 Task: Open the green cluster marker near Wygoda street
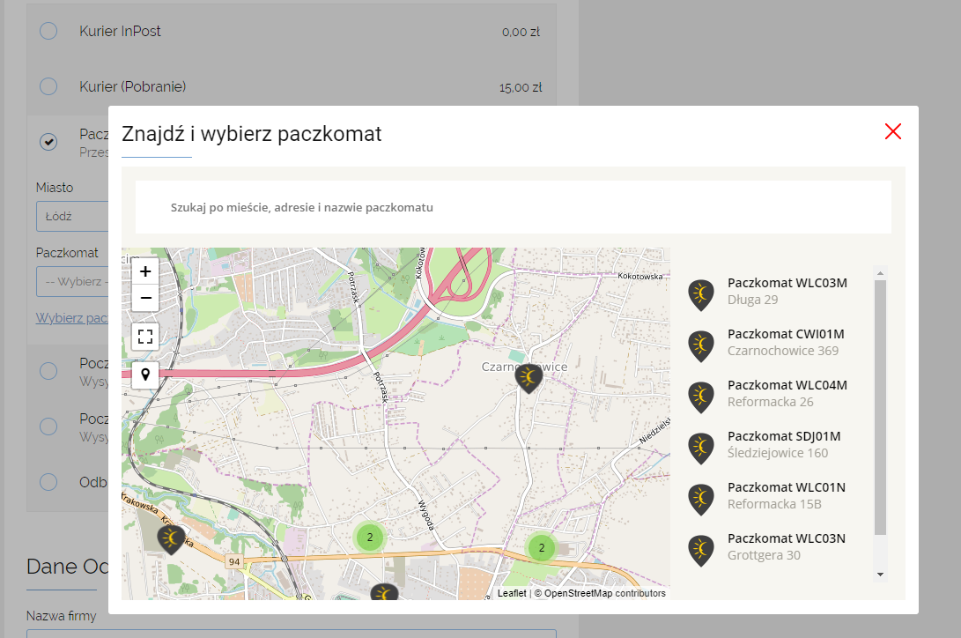click(x=370, y=538)
